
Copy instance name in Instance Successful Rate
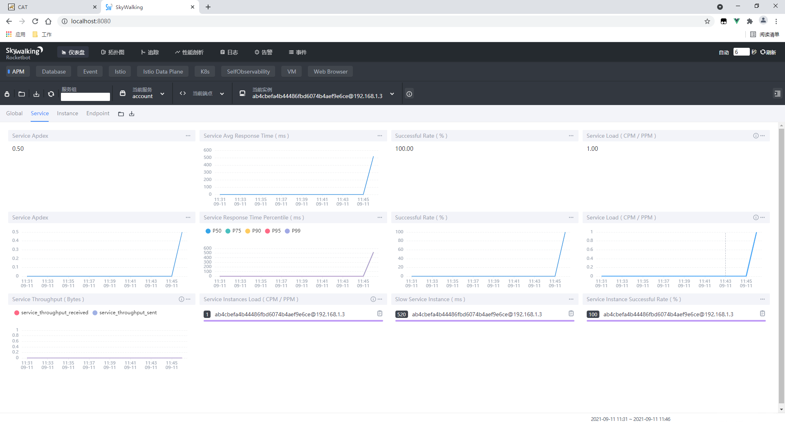click(x=763, y=313)
